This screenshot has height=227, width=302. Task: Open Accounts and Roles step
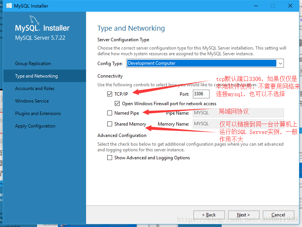tap(35, 89)
